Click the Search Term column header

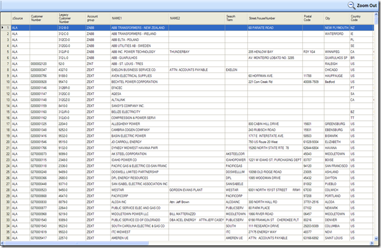coord(236,18)
